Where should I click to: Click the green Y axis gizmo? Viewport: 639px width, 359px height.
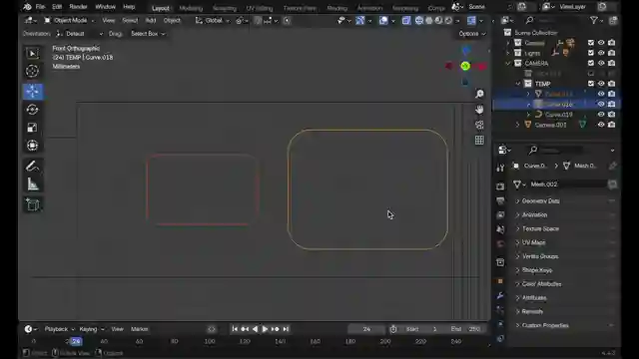pos(465,66)
